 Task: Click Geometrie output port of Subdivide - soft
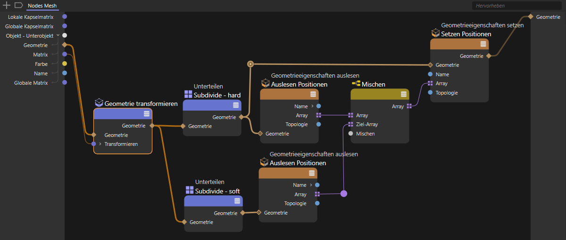[x=242, y=213]
